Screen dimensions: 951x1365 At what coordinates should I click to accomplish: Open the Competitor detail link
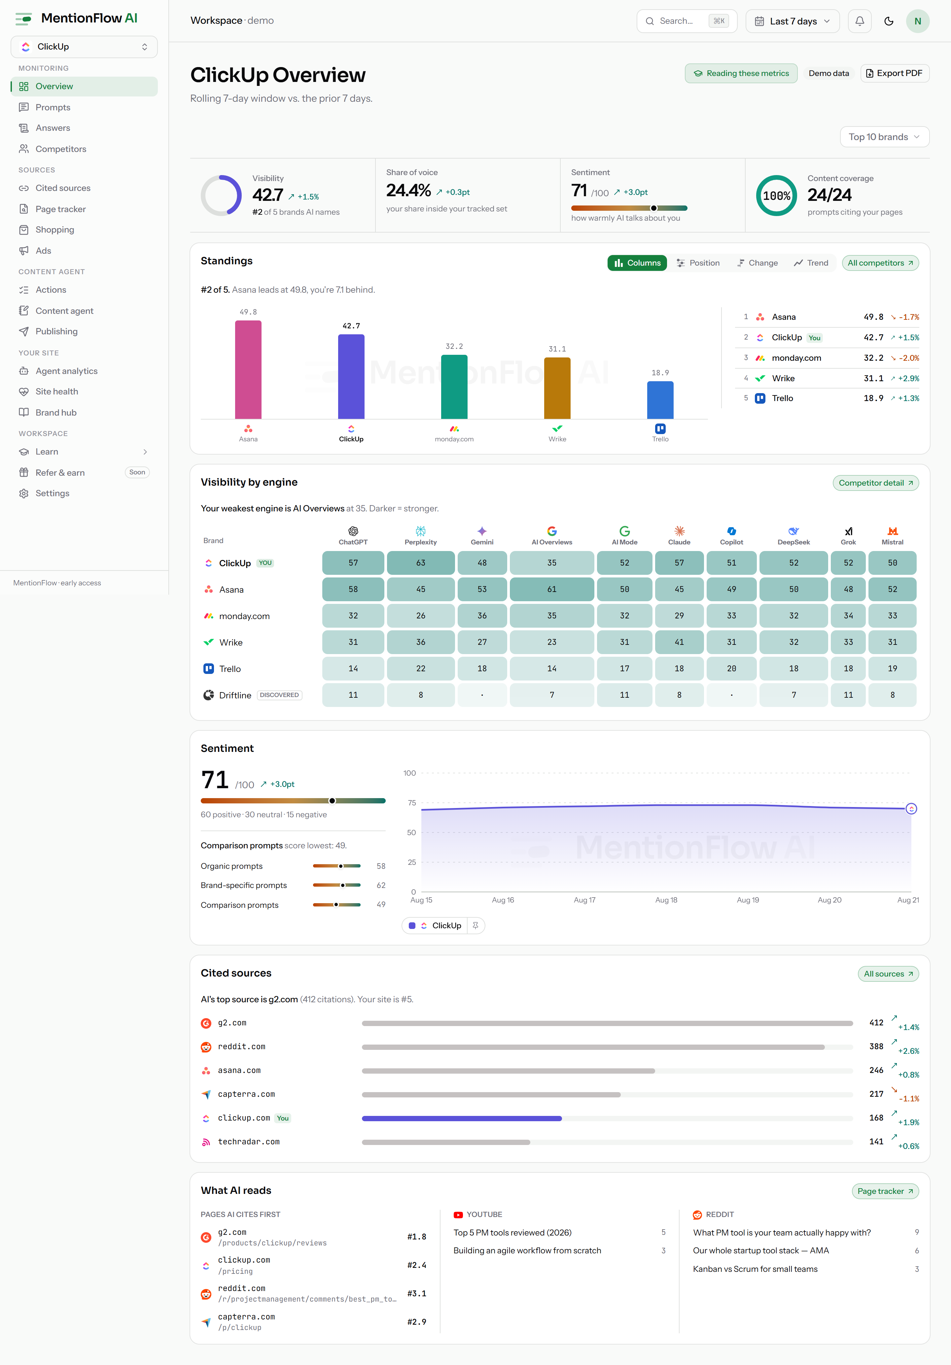(875, 483)
